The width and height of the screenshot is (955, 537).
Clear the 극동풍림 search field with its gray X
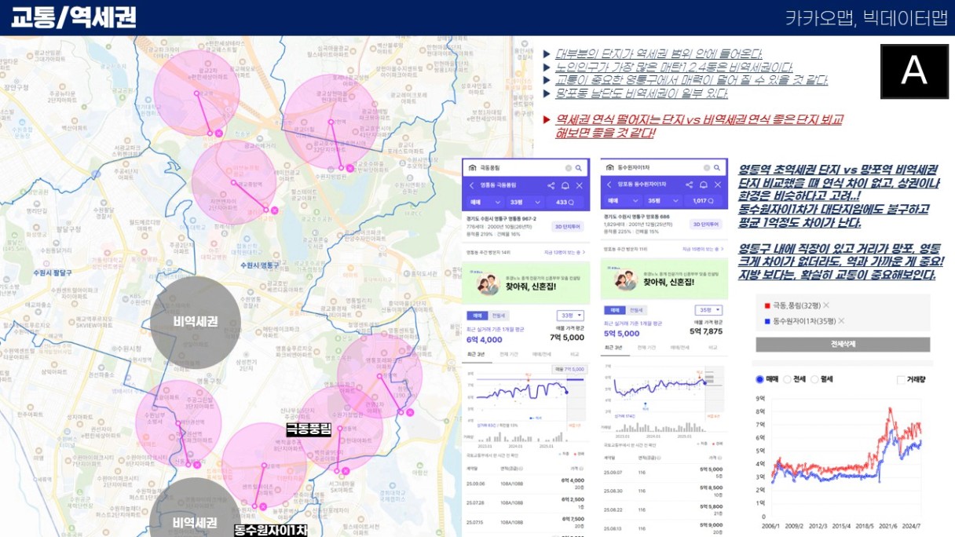tap(569, 168)
